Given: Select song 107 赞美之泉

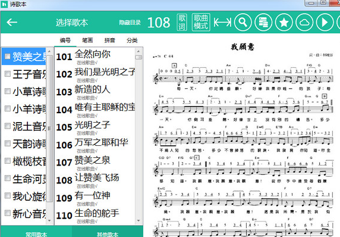Looking at the screenshot, I should pyautogui.click(x=95, y=163).
